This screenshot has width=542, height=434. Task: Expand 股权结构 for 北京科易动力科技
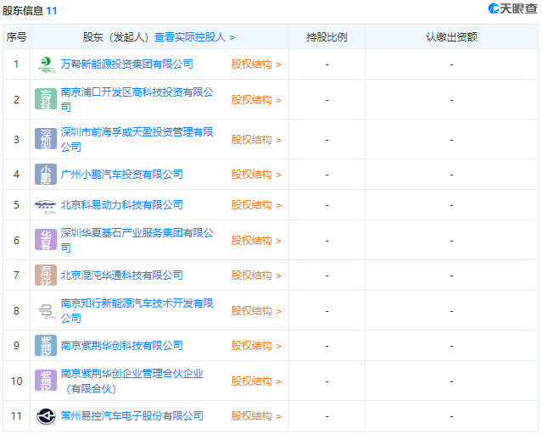coord(256,205)
